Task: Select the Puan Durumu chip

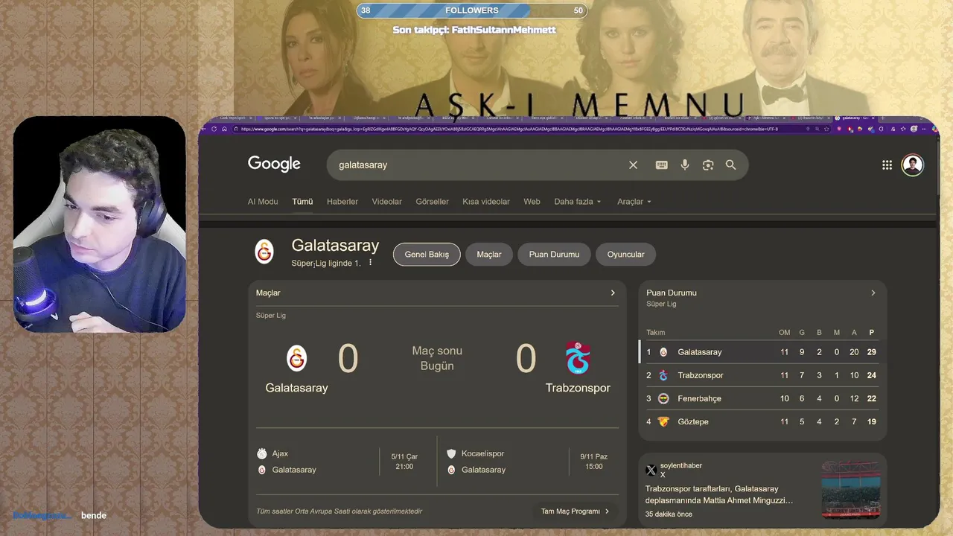Action: pyautogui.click(x=554, y=254)
